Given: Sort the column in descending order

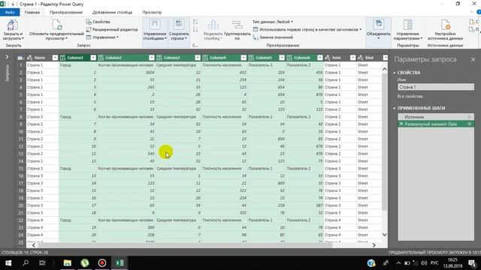Looking at the screenshot, I should 195,29.
